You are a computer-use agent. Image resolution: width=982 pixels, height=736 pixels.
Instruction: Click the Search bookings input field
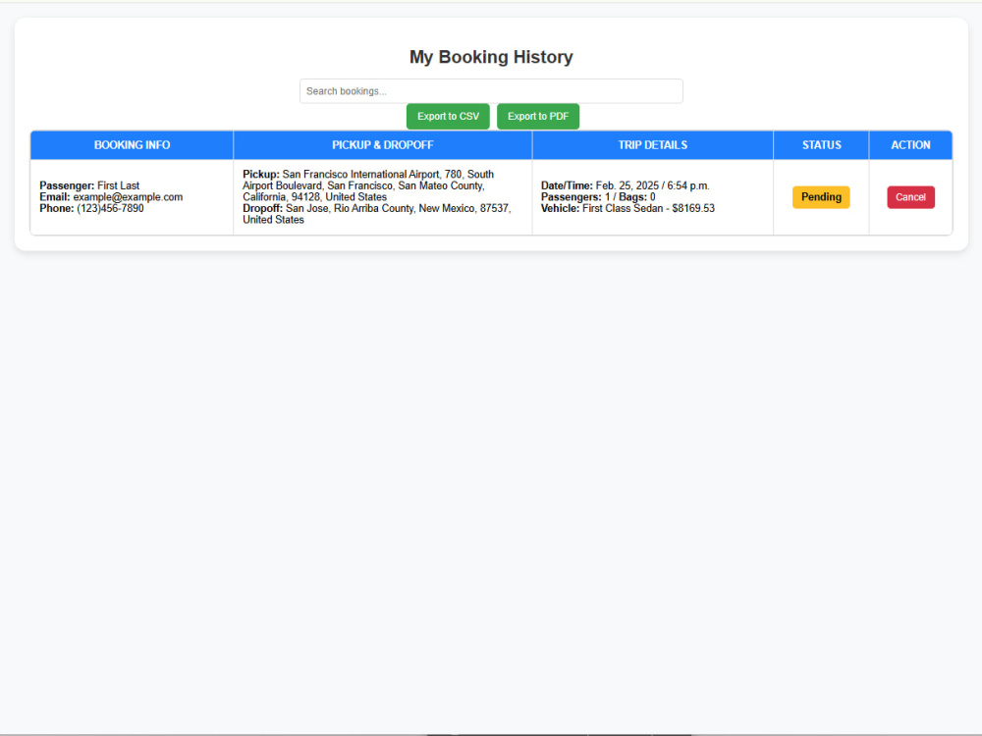click(x=491, y=90)
